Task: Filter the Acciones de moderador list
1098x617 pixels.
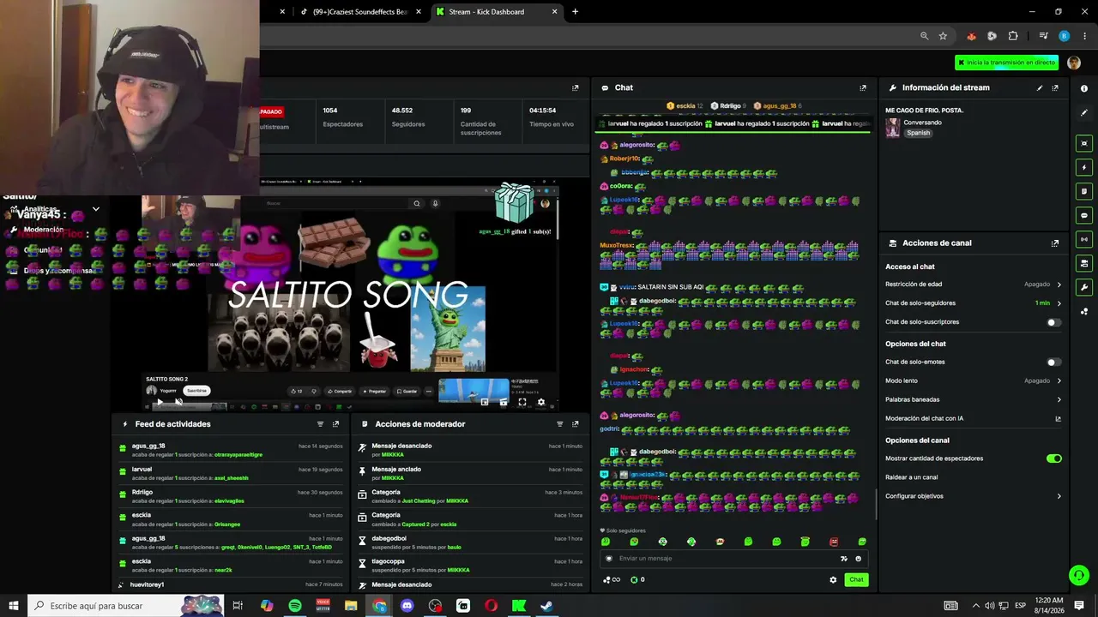Action: [560, 424]
